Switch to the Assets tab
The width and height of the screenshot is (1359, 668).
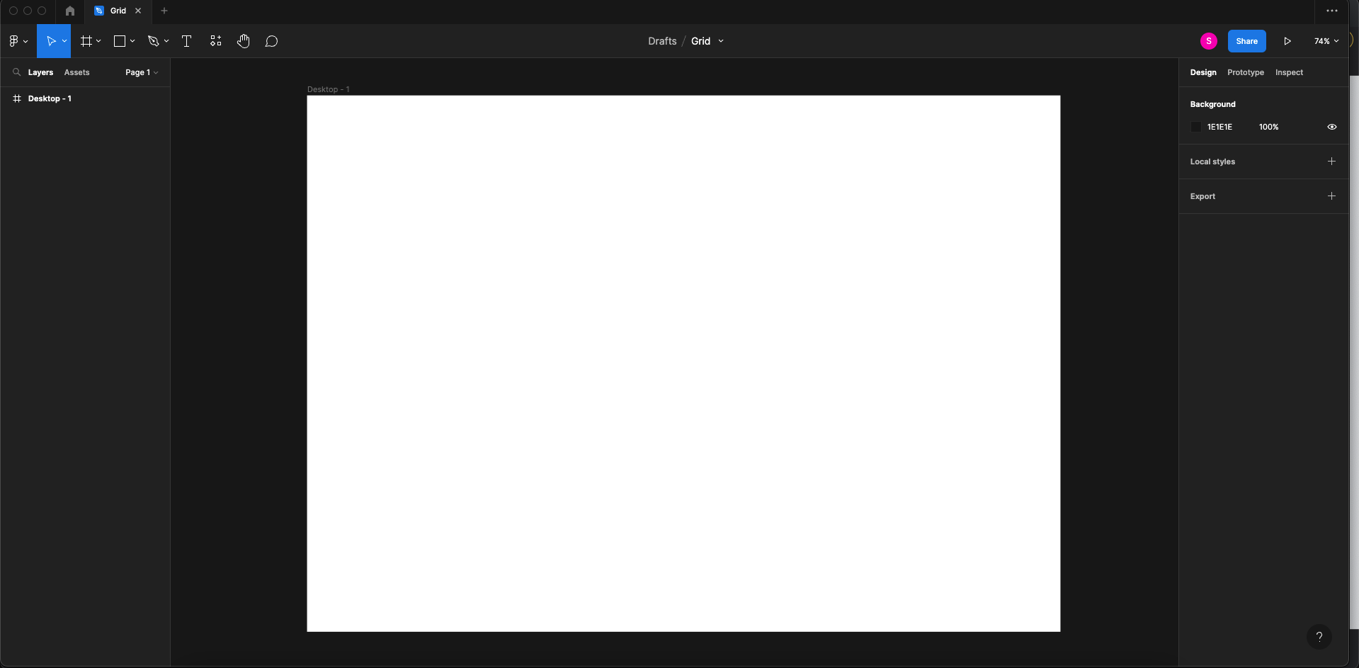point(76,72)
